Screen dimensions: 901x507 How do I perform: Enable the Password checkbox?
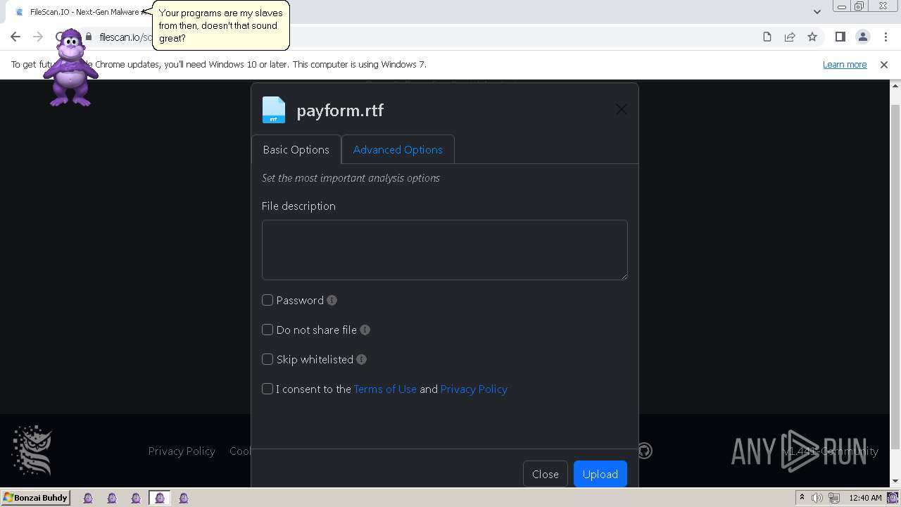[x=267, y=300]
